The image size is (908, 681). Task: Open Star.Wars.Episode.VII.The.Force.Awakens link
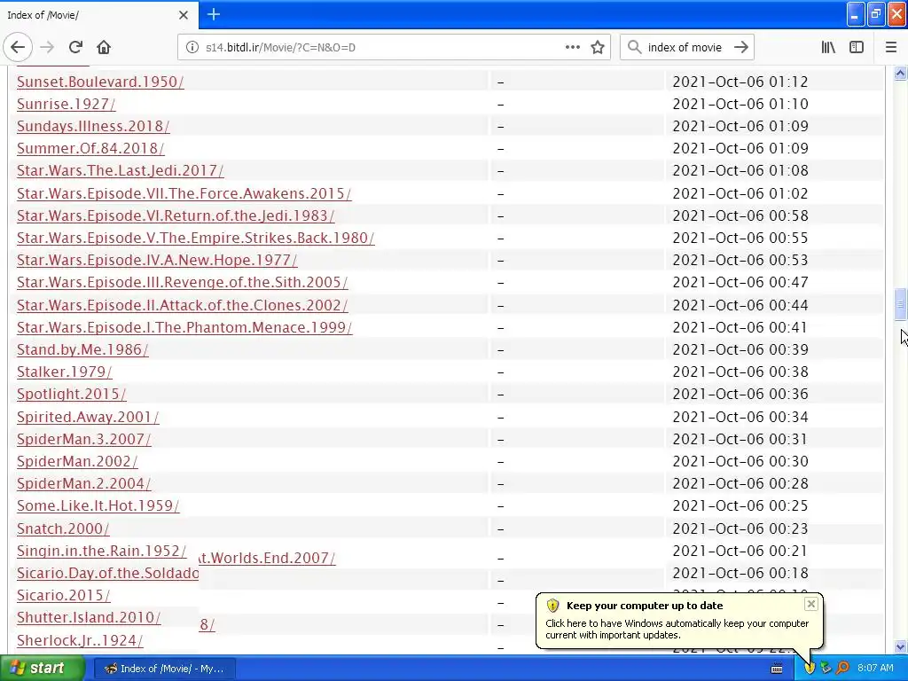point(184,193)
